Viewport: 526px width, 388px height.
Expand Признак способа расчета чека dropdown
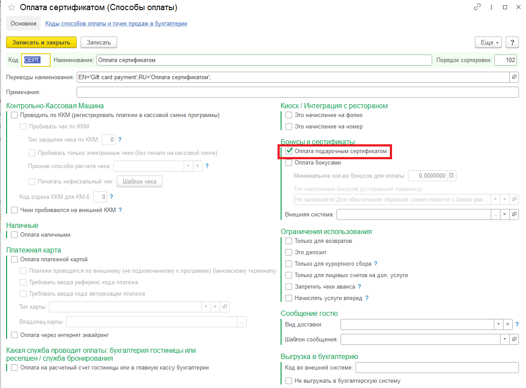click(x=188, y=166)
